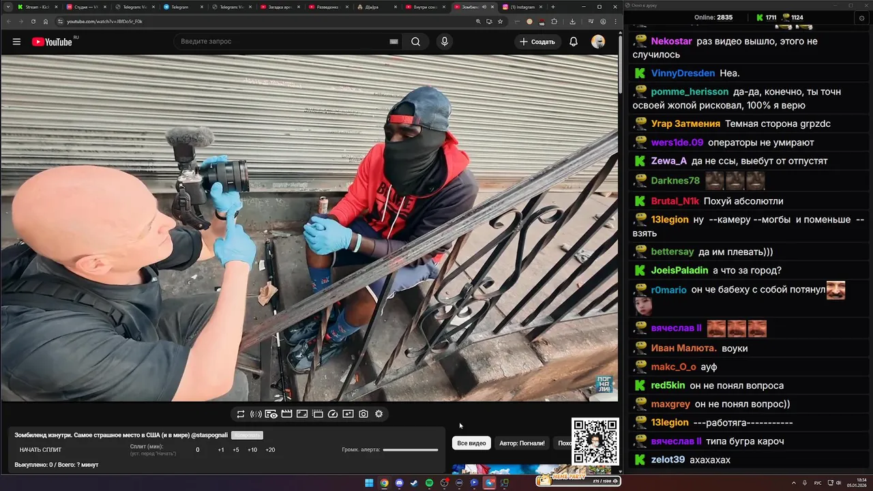Click the browser back arrow

8,21
